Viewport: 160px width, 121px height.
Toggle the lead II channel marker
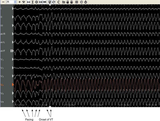coord(12,17)
